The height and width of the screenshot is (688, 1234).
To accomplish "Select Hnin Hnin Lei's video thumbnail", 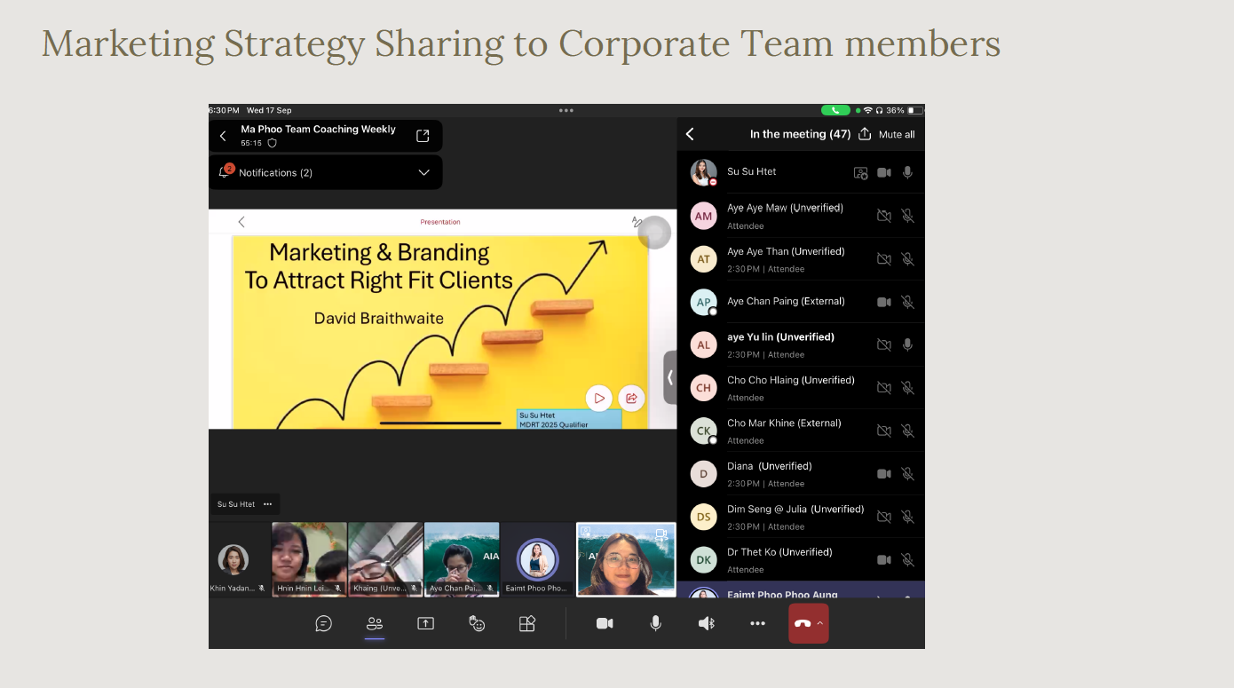I will click(x=309, y=558).
